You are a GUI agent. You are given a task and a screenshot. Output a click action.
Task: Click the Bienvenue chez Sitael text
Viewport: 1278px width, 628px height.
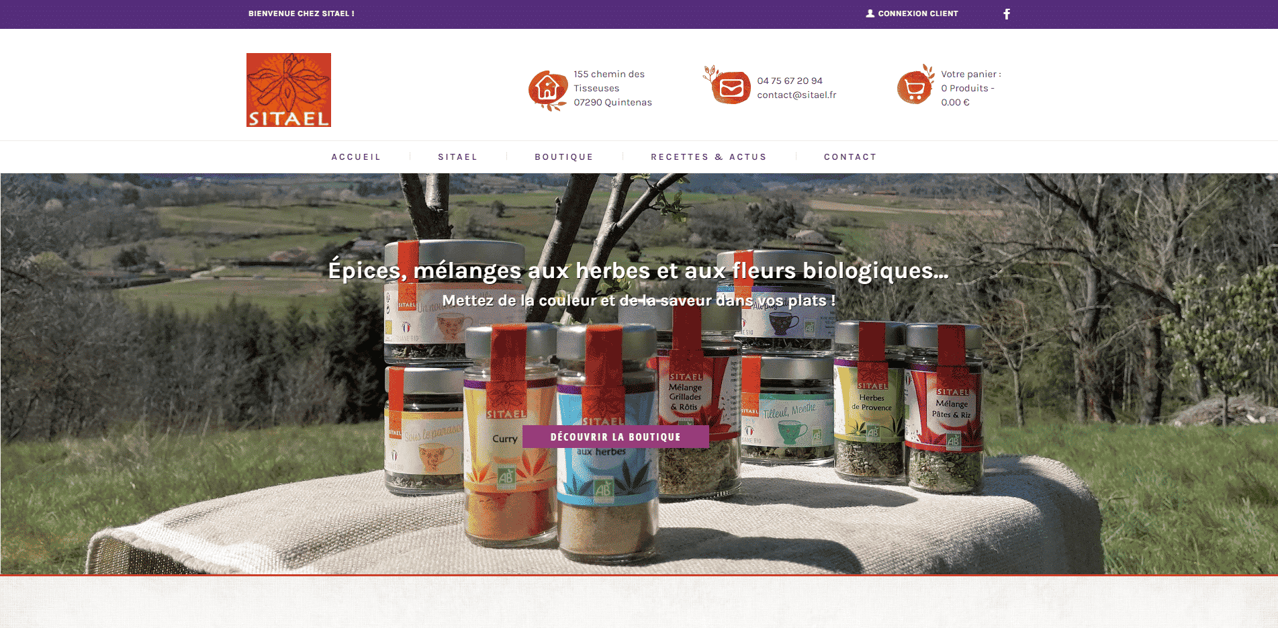302,13
